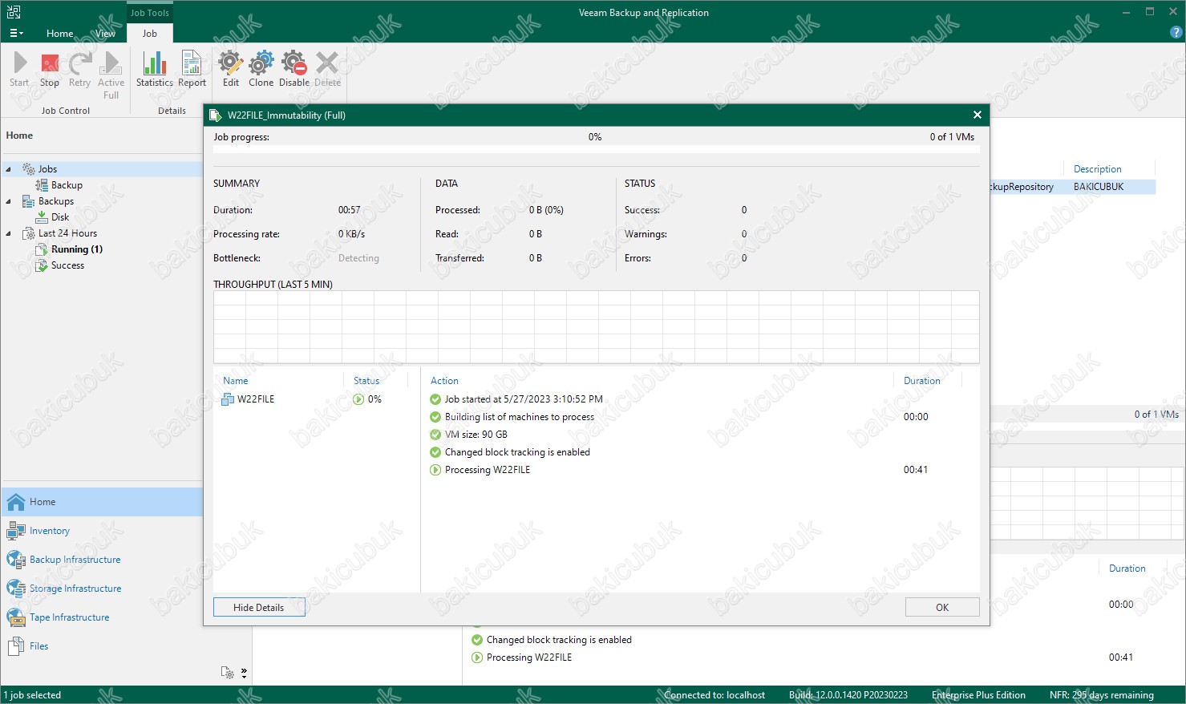Click the Delete job icon
1186x704 pixels.
click(x=327, y=70)
